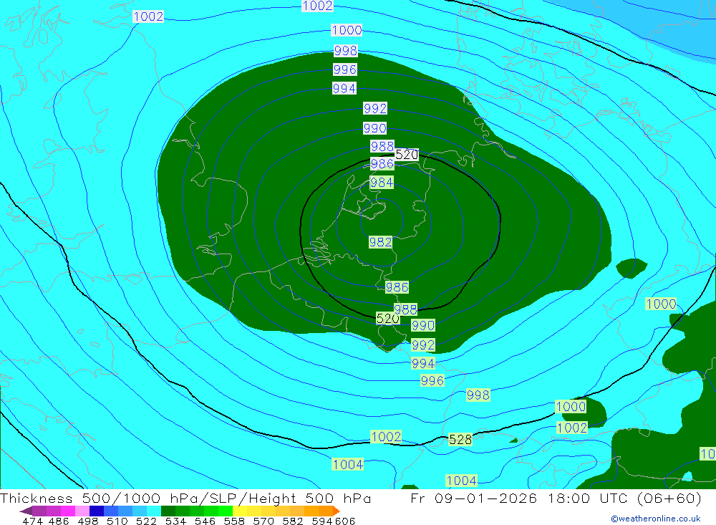Click the green-background 520 contour label

387,319
